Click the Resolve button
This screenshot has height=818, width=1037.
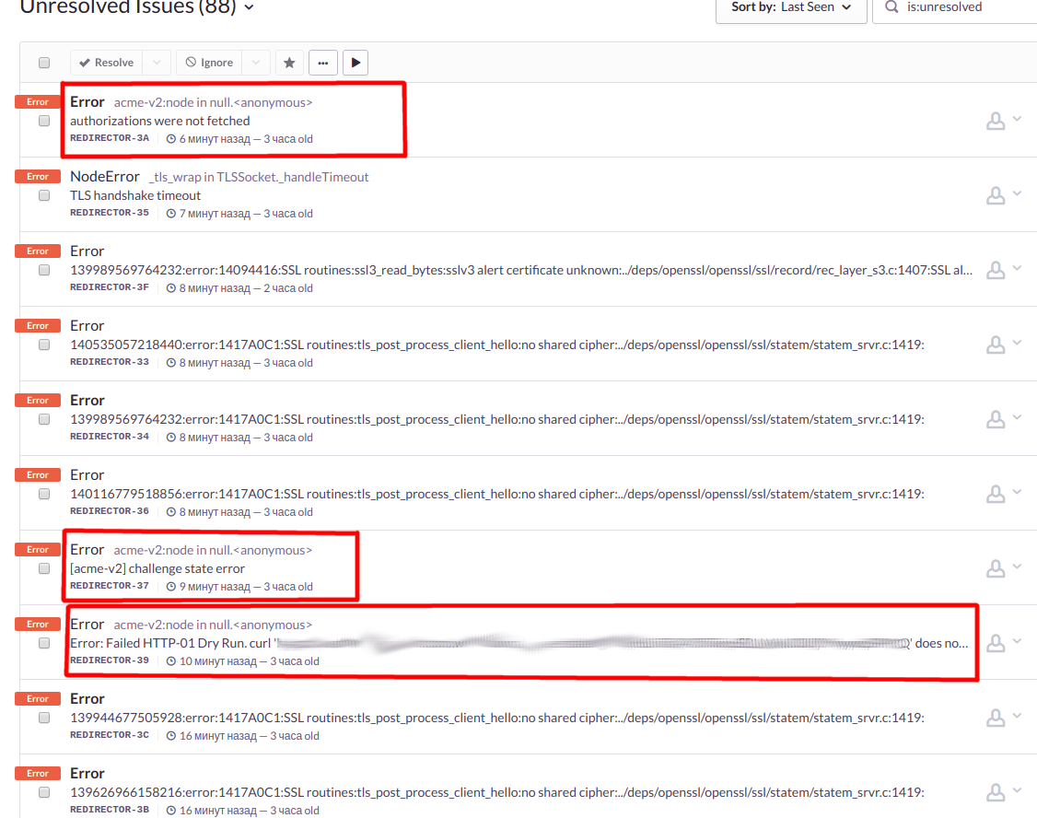(106, 63)
